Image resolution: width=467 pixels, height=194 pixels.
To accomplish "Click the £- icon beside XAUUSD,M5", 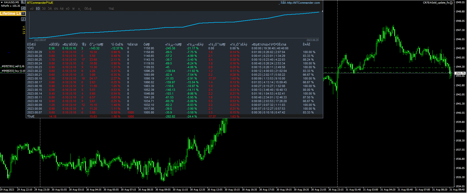I will click(23, 2).
